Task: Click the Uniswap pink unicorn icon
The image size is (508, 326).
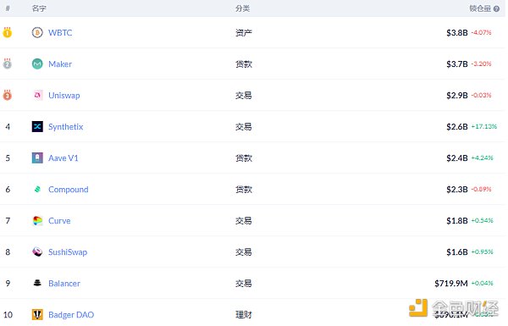Action: click(x=37, y=96)
